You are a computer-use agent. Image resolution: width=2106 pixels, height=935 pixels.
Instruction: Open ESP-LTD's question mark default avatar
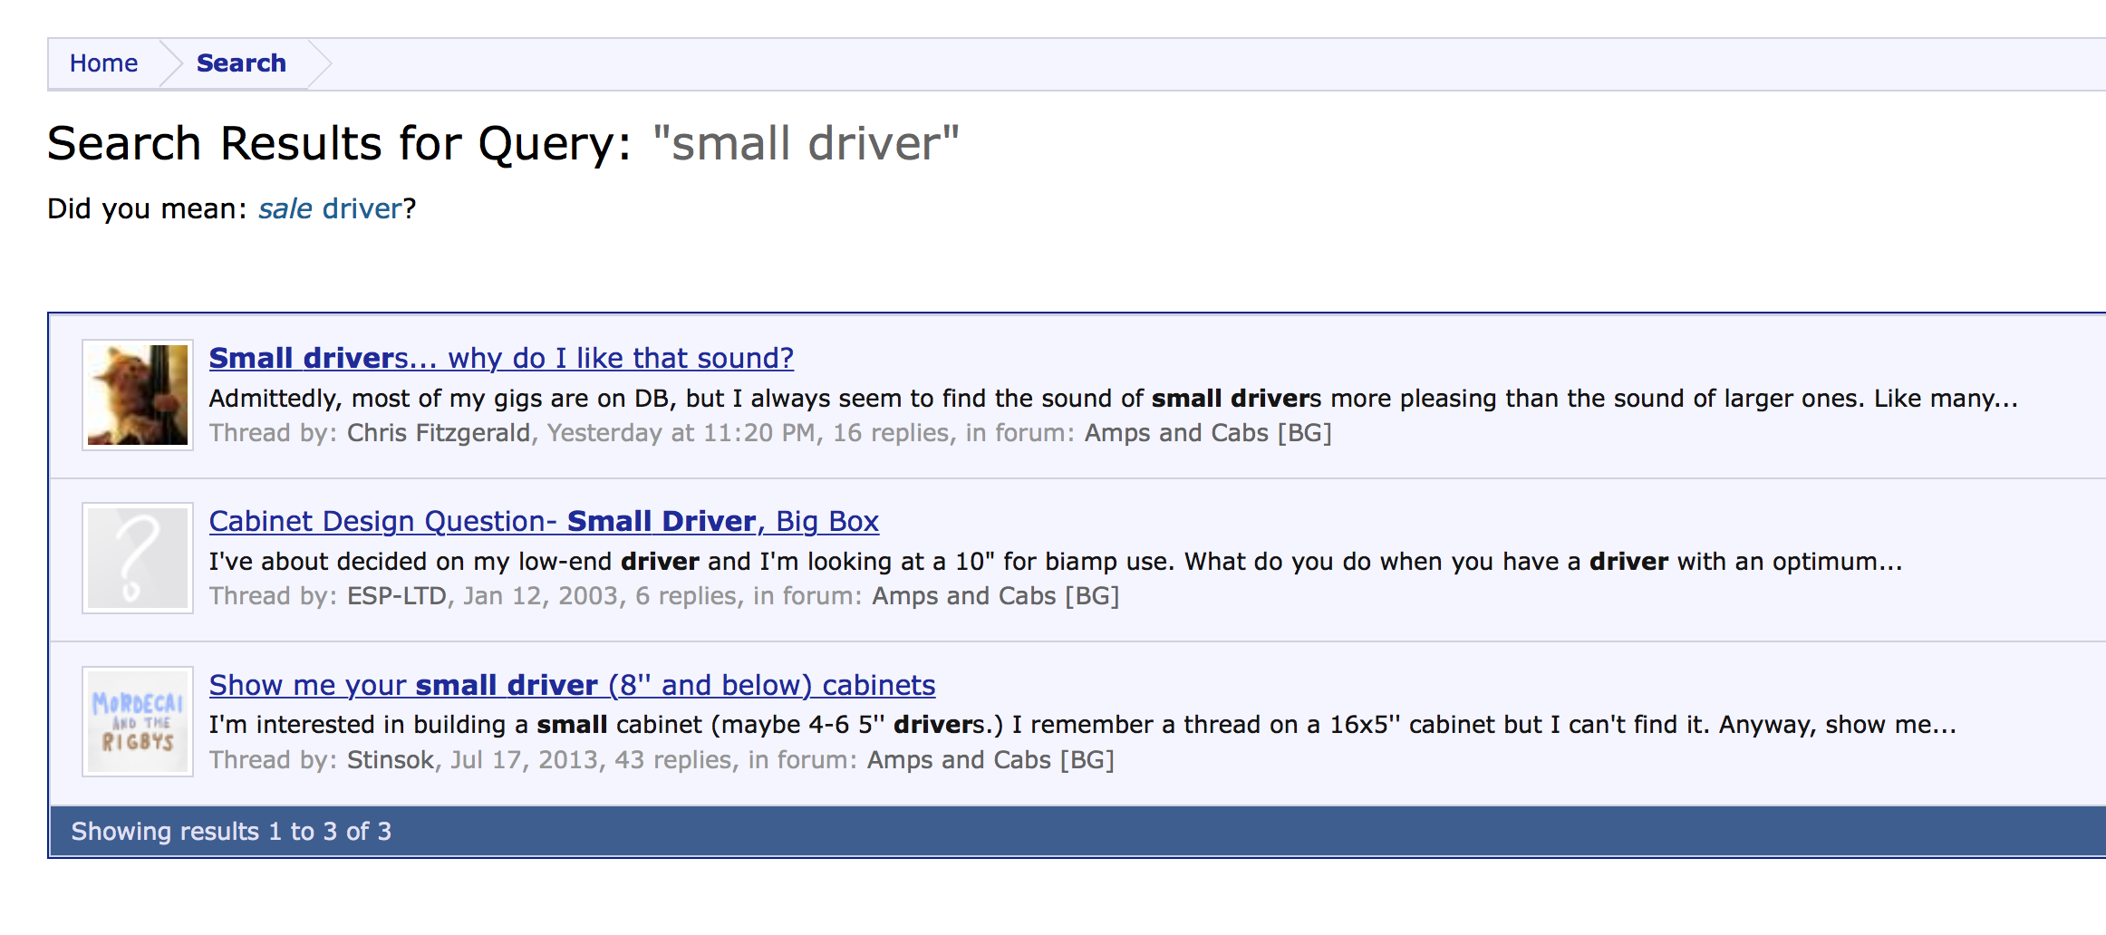click(138, 558)
